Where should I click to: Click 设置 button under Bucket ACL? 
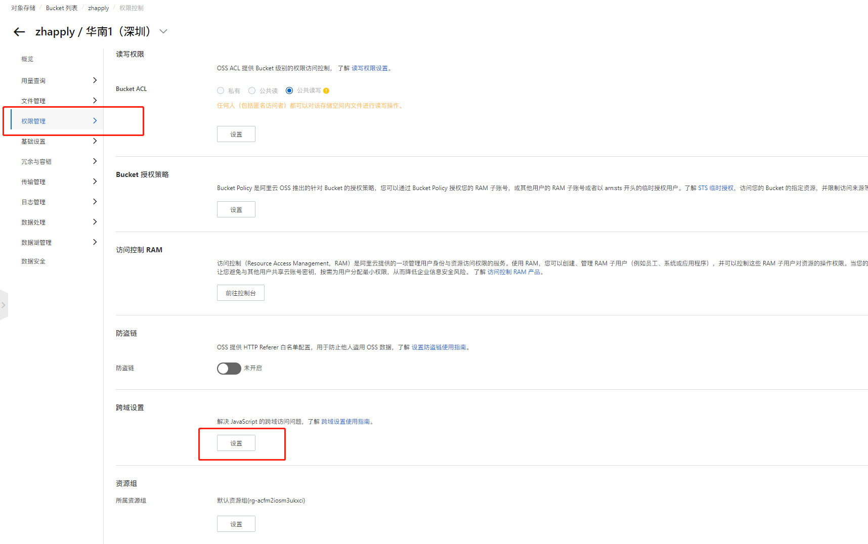pyautogui.click(x=236, y=134)
